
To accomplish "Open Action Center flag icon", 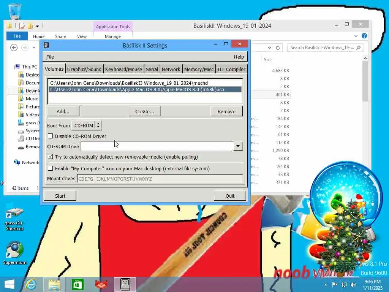I will click(335, 284).
